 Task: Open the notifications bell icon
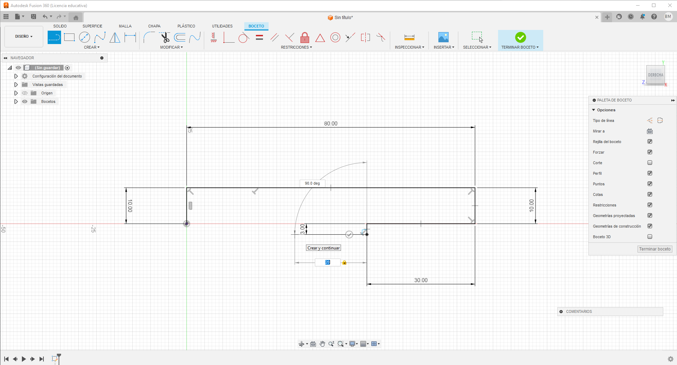coord(642,17)
